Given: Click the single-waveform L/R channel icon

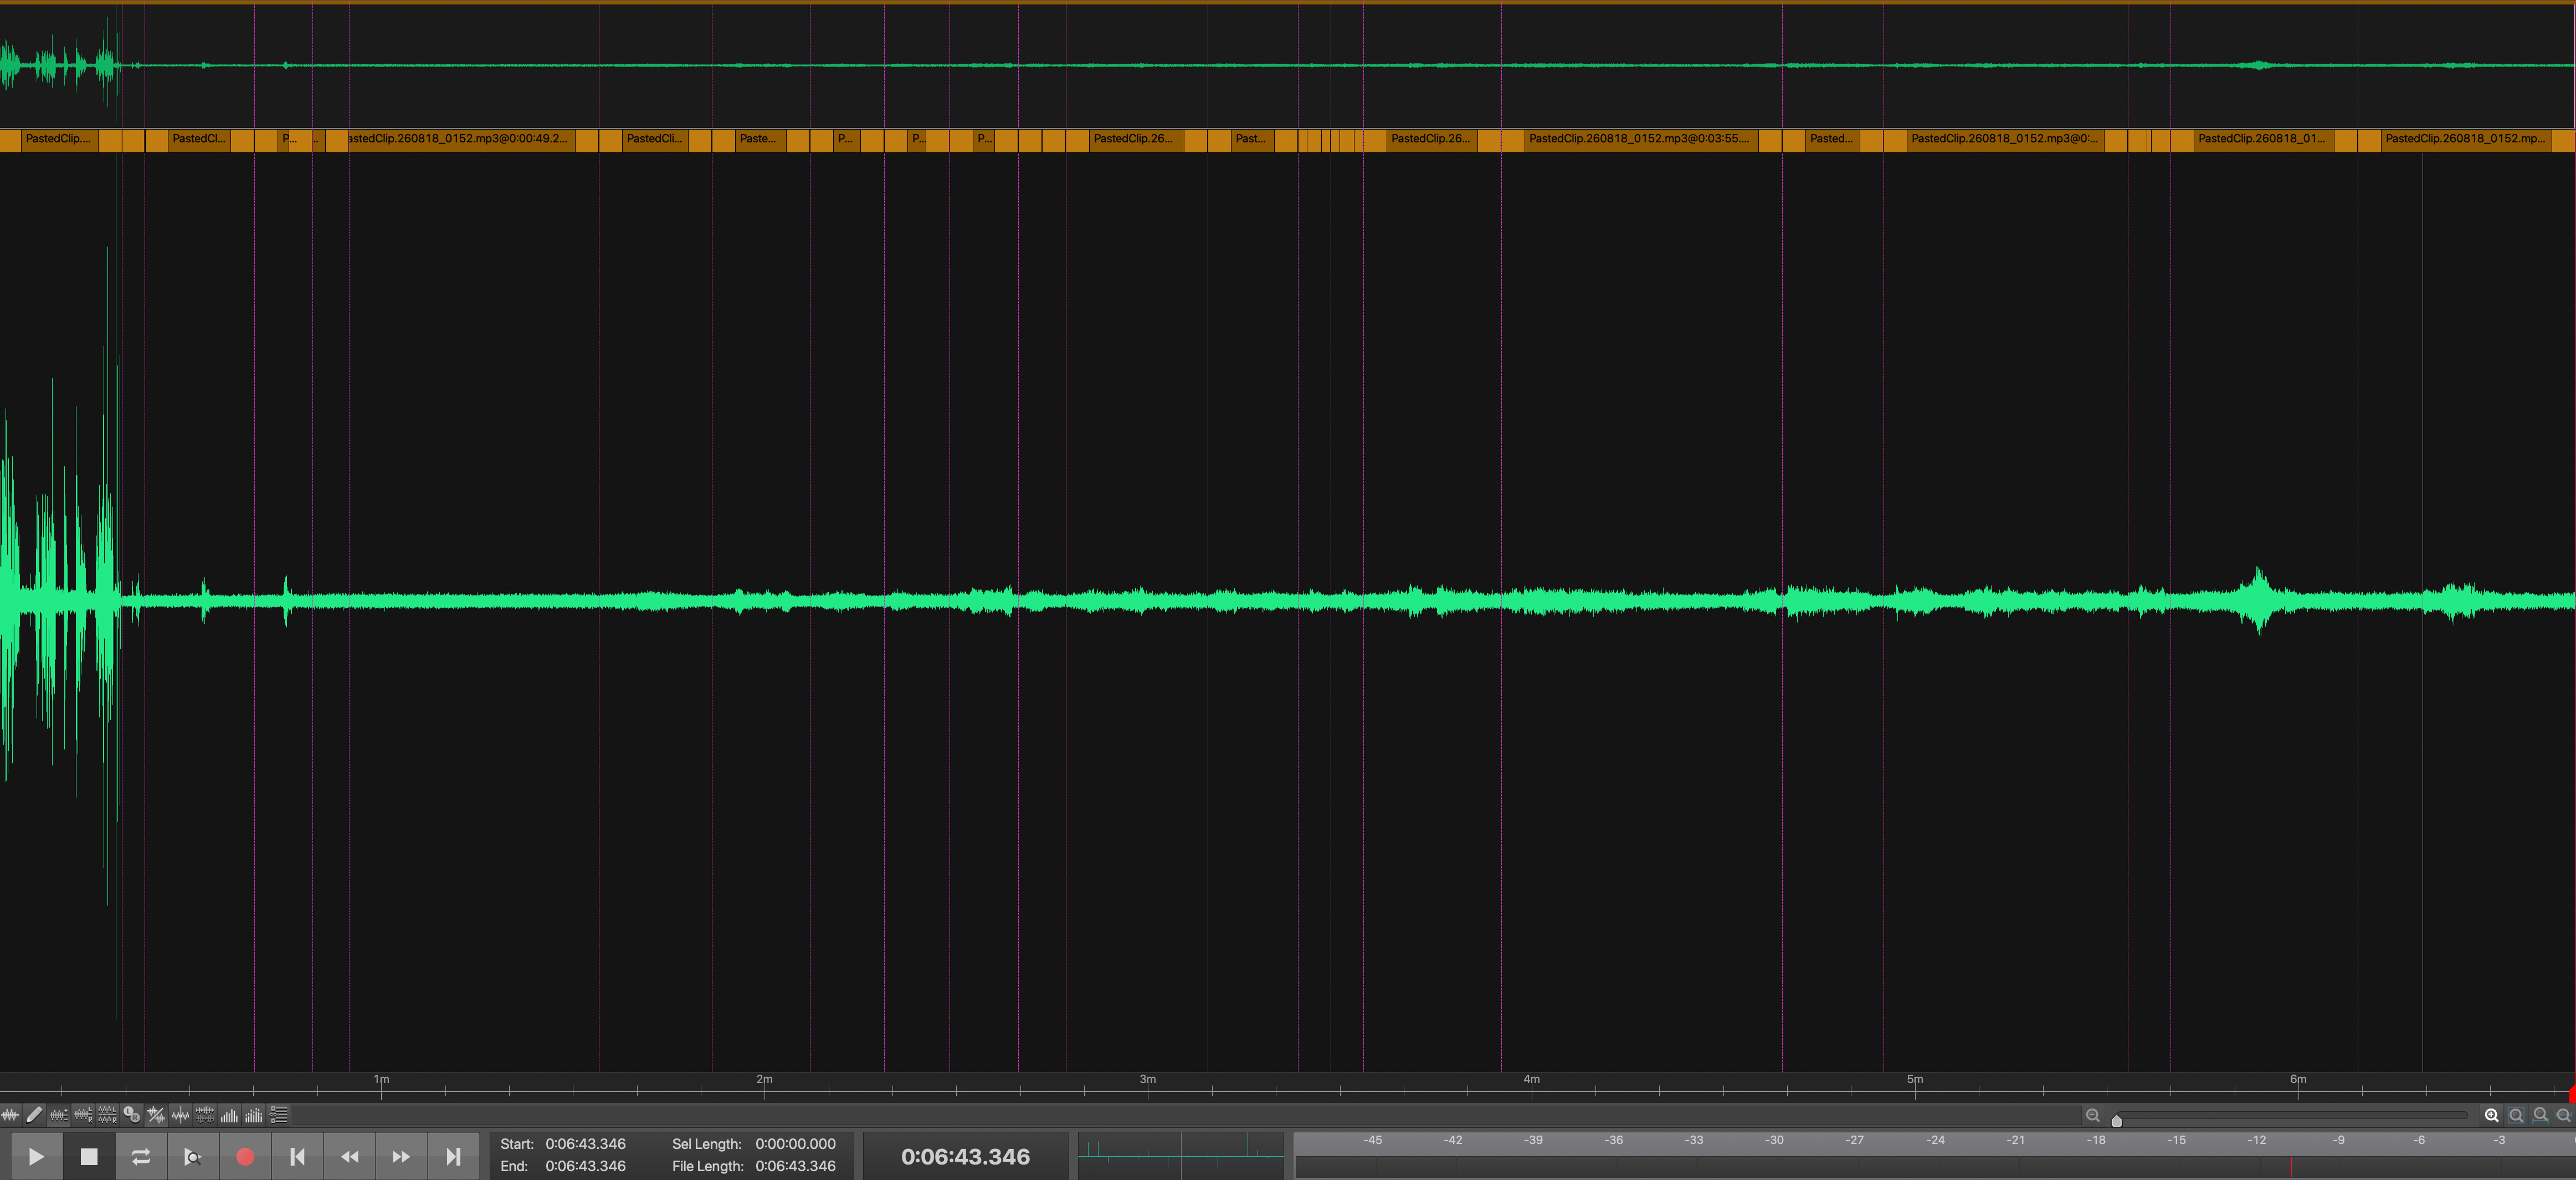Looking at the screenshot, I should tap(83, 1115).
